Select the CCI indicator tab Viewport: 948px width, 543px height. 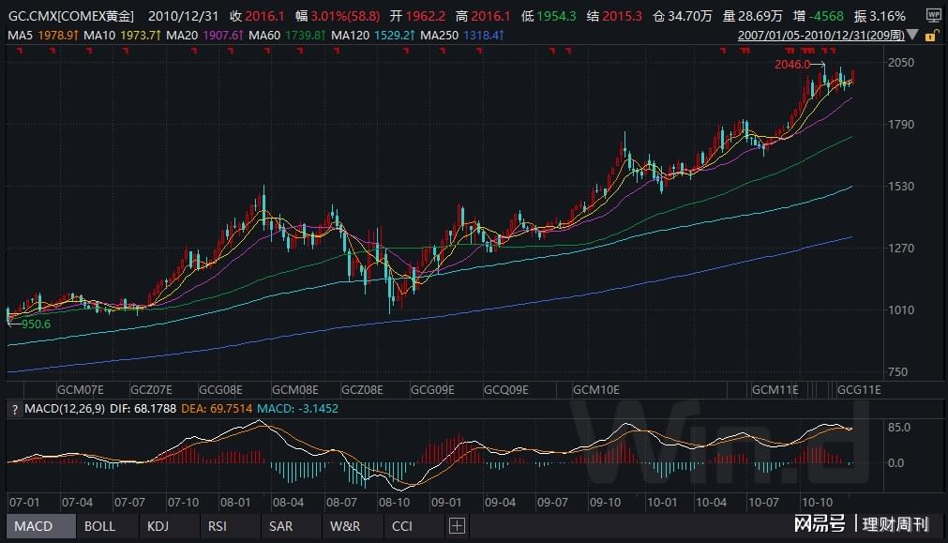(x=401, y=526)
